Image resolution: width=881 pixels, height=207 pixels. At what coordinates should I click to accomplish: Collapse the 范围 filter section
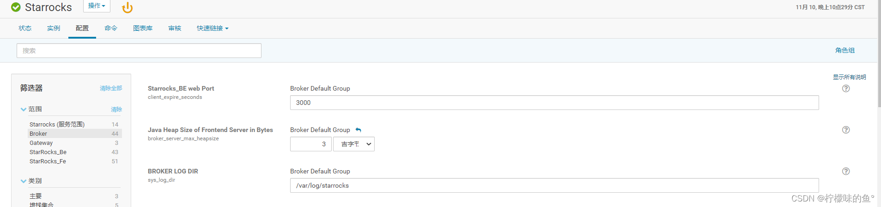[x=23, y=109]
